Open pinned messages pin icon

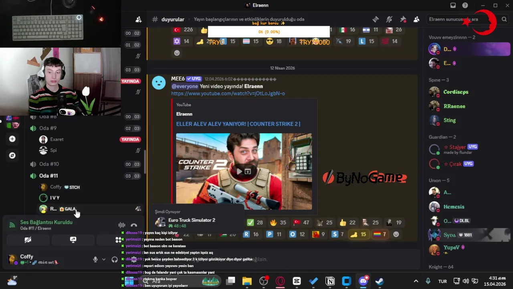click(x=403, y=19)
